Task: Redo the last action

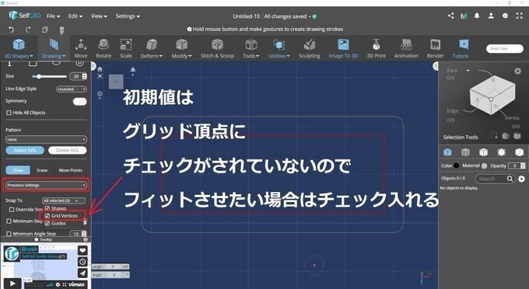Action: (x=28, y=30)
